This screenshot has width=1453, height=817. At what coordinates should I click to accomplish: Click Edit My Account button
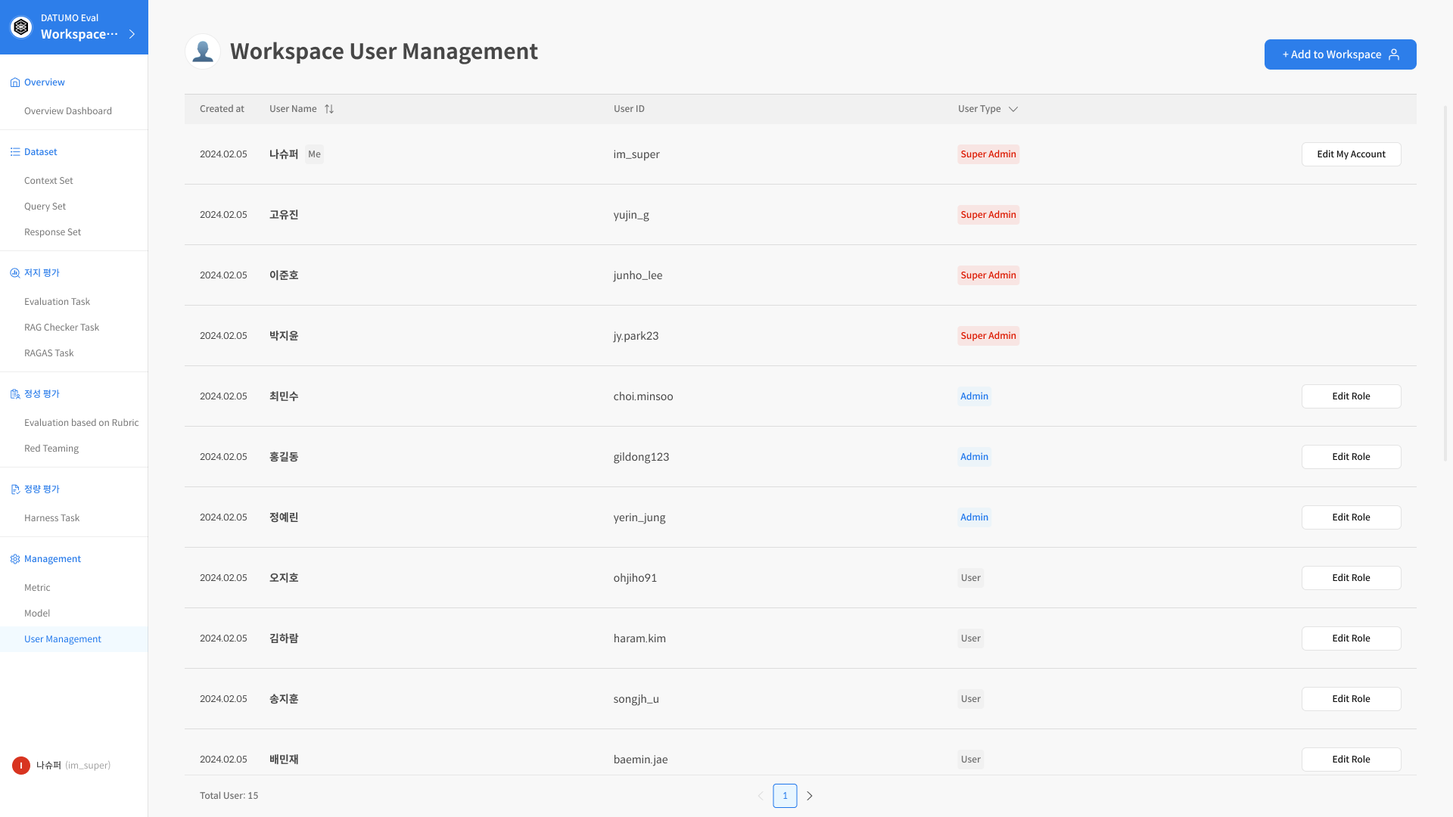point(1351,154)
